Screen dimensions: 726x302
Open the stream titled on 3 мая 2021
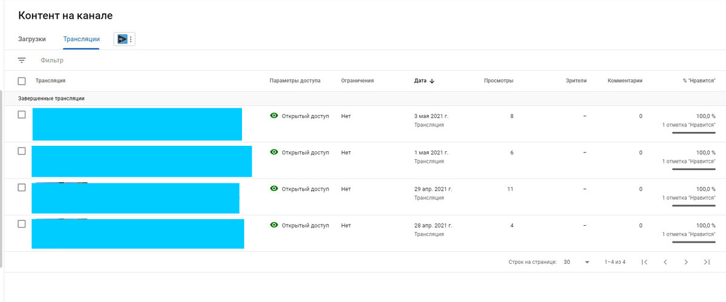pos(137,124)
